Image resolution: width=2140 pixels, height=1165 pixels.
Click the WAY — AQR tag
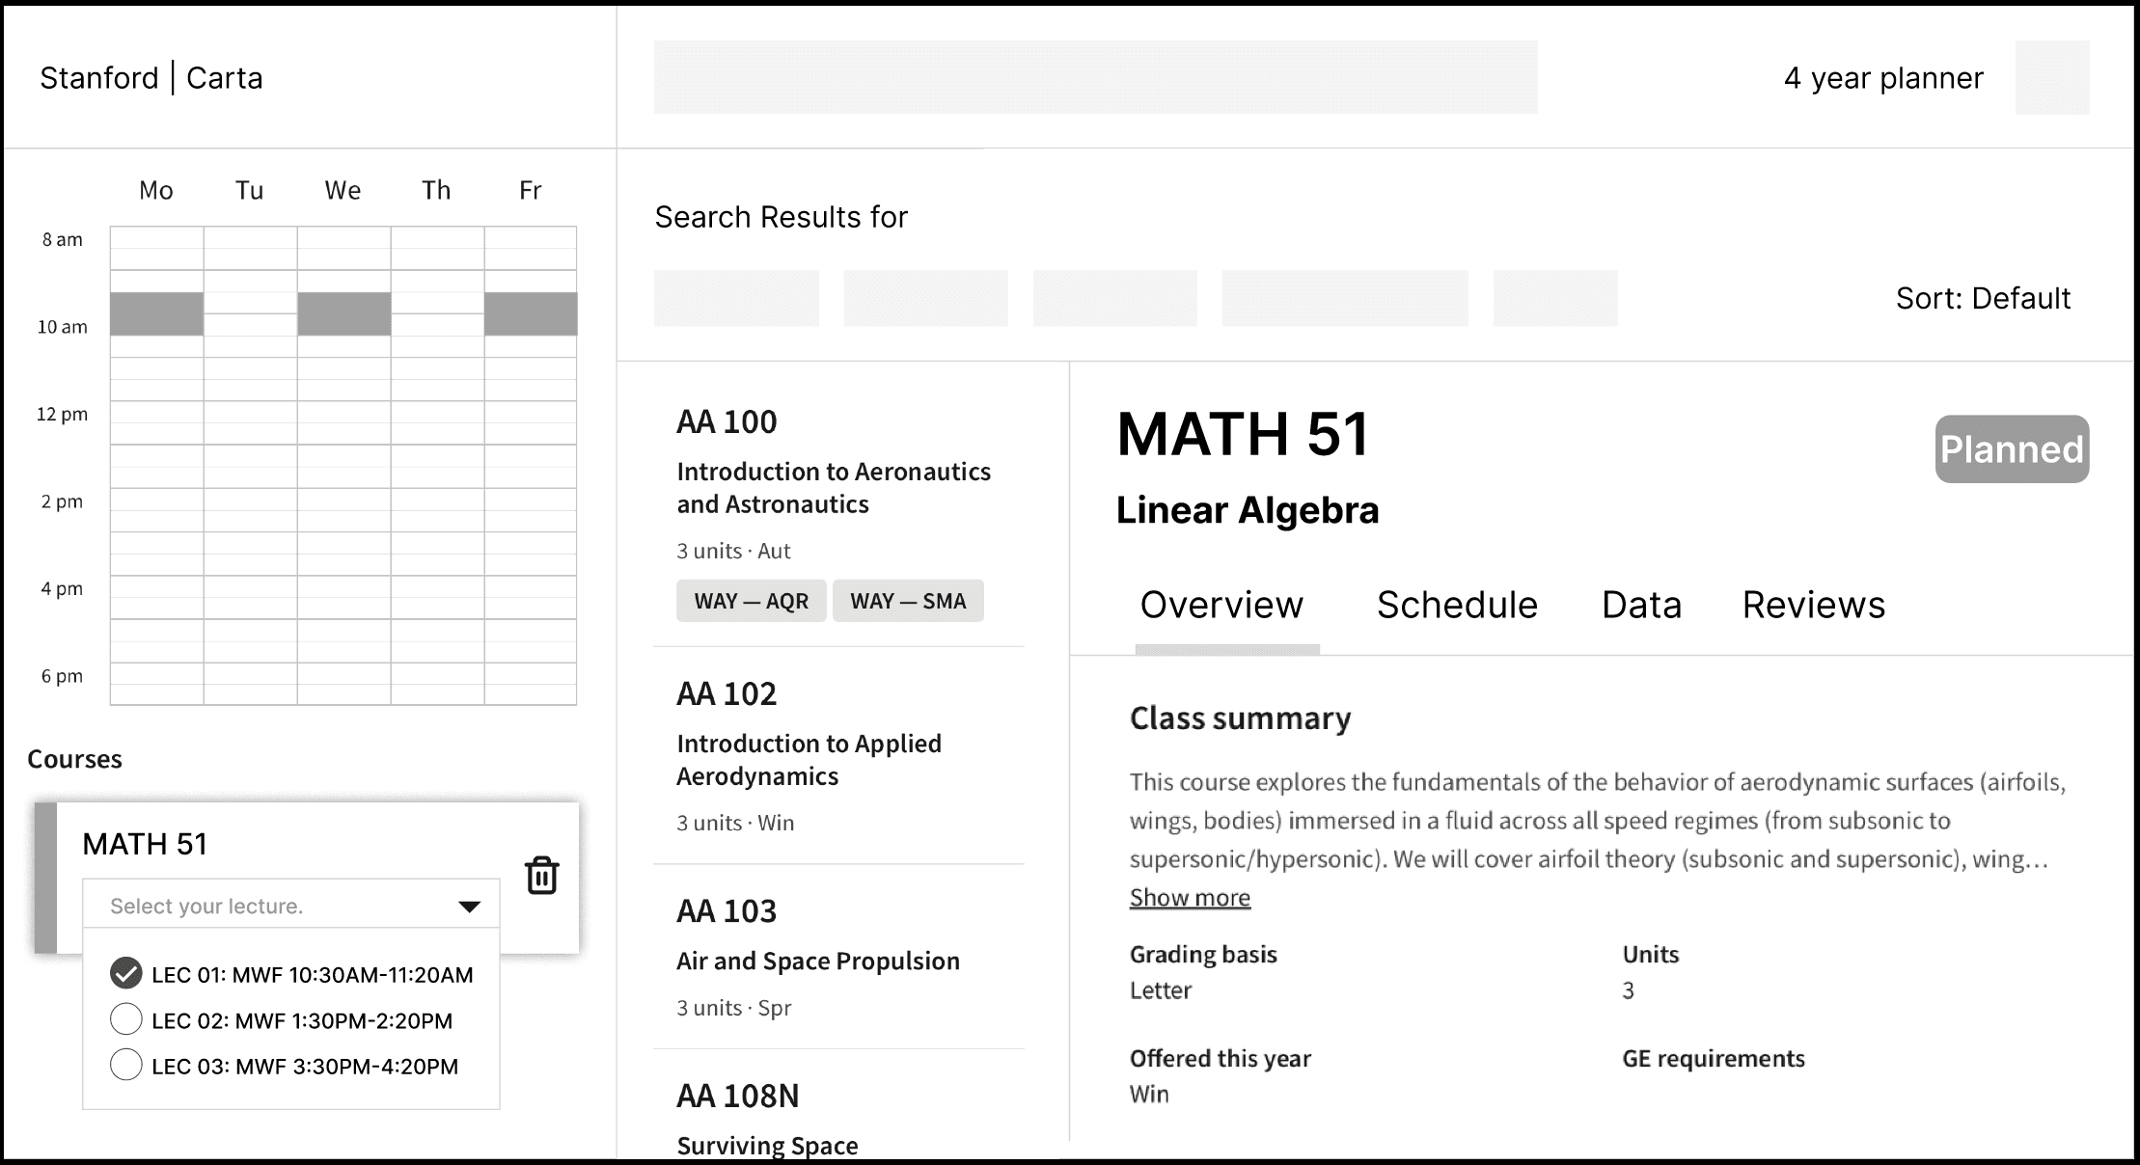751,601
